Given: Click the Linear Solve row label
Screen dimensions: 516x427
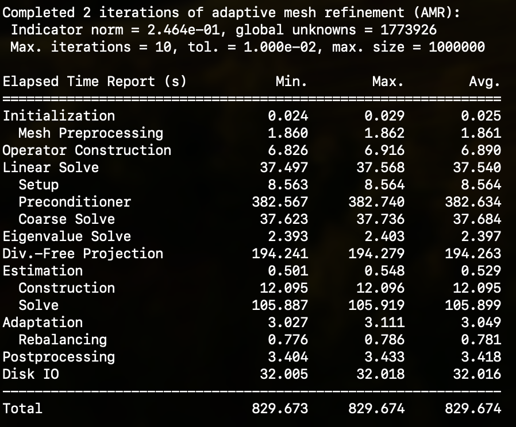Looking at the screenshot, I should pos(51,168).
